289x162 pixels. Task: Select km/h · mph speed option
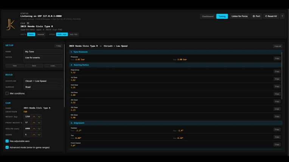click(x=62, y=34)
